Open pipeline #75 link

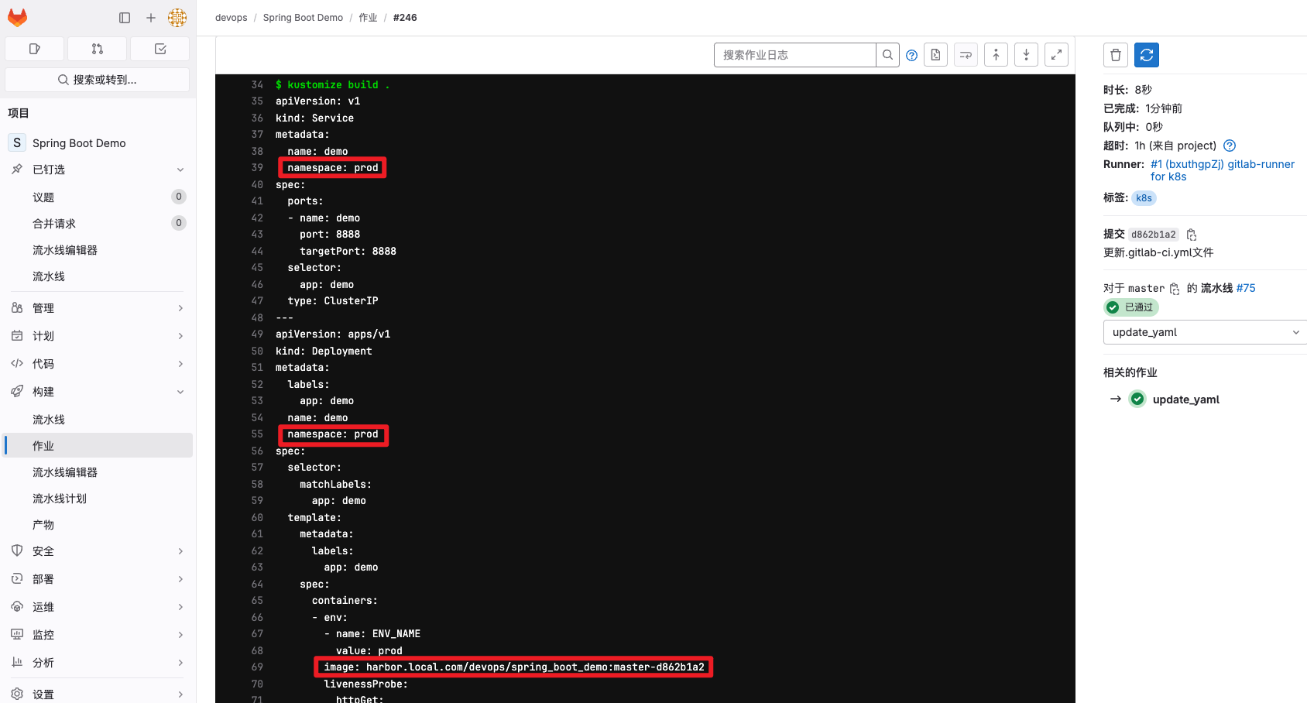click(1245, 287)
